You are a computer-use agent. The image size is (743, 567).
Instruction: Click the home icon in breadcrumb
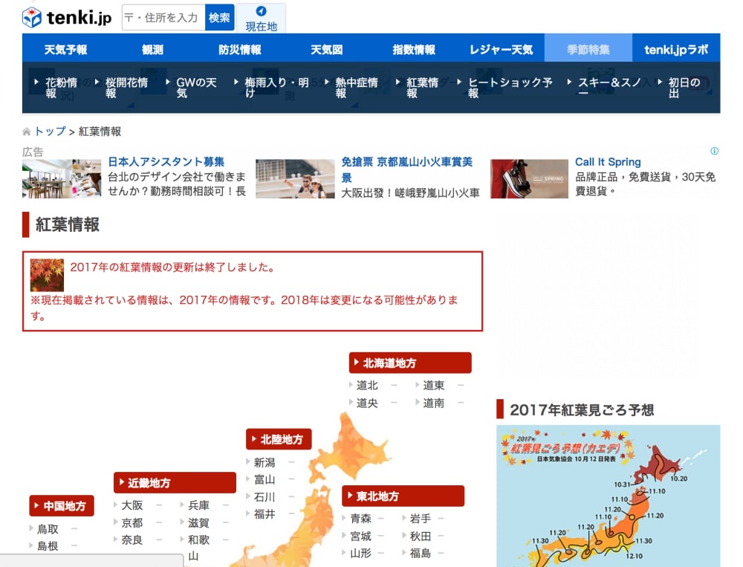click(x=27, y=132)
